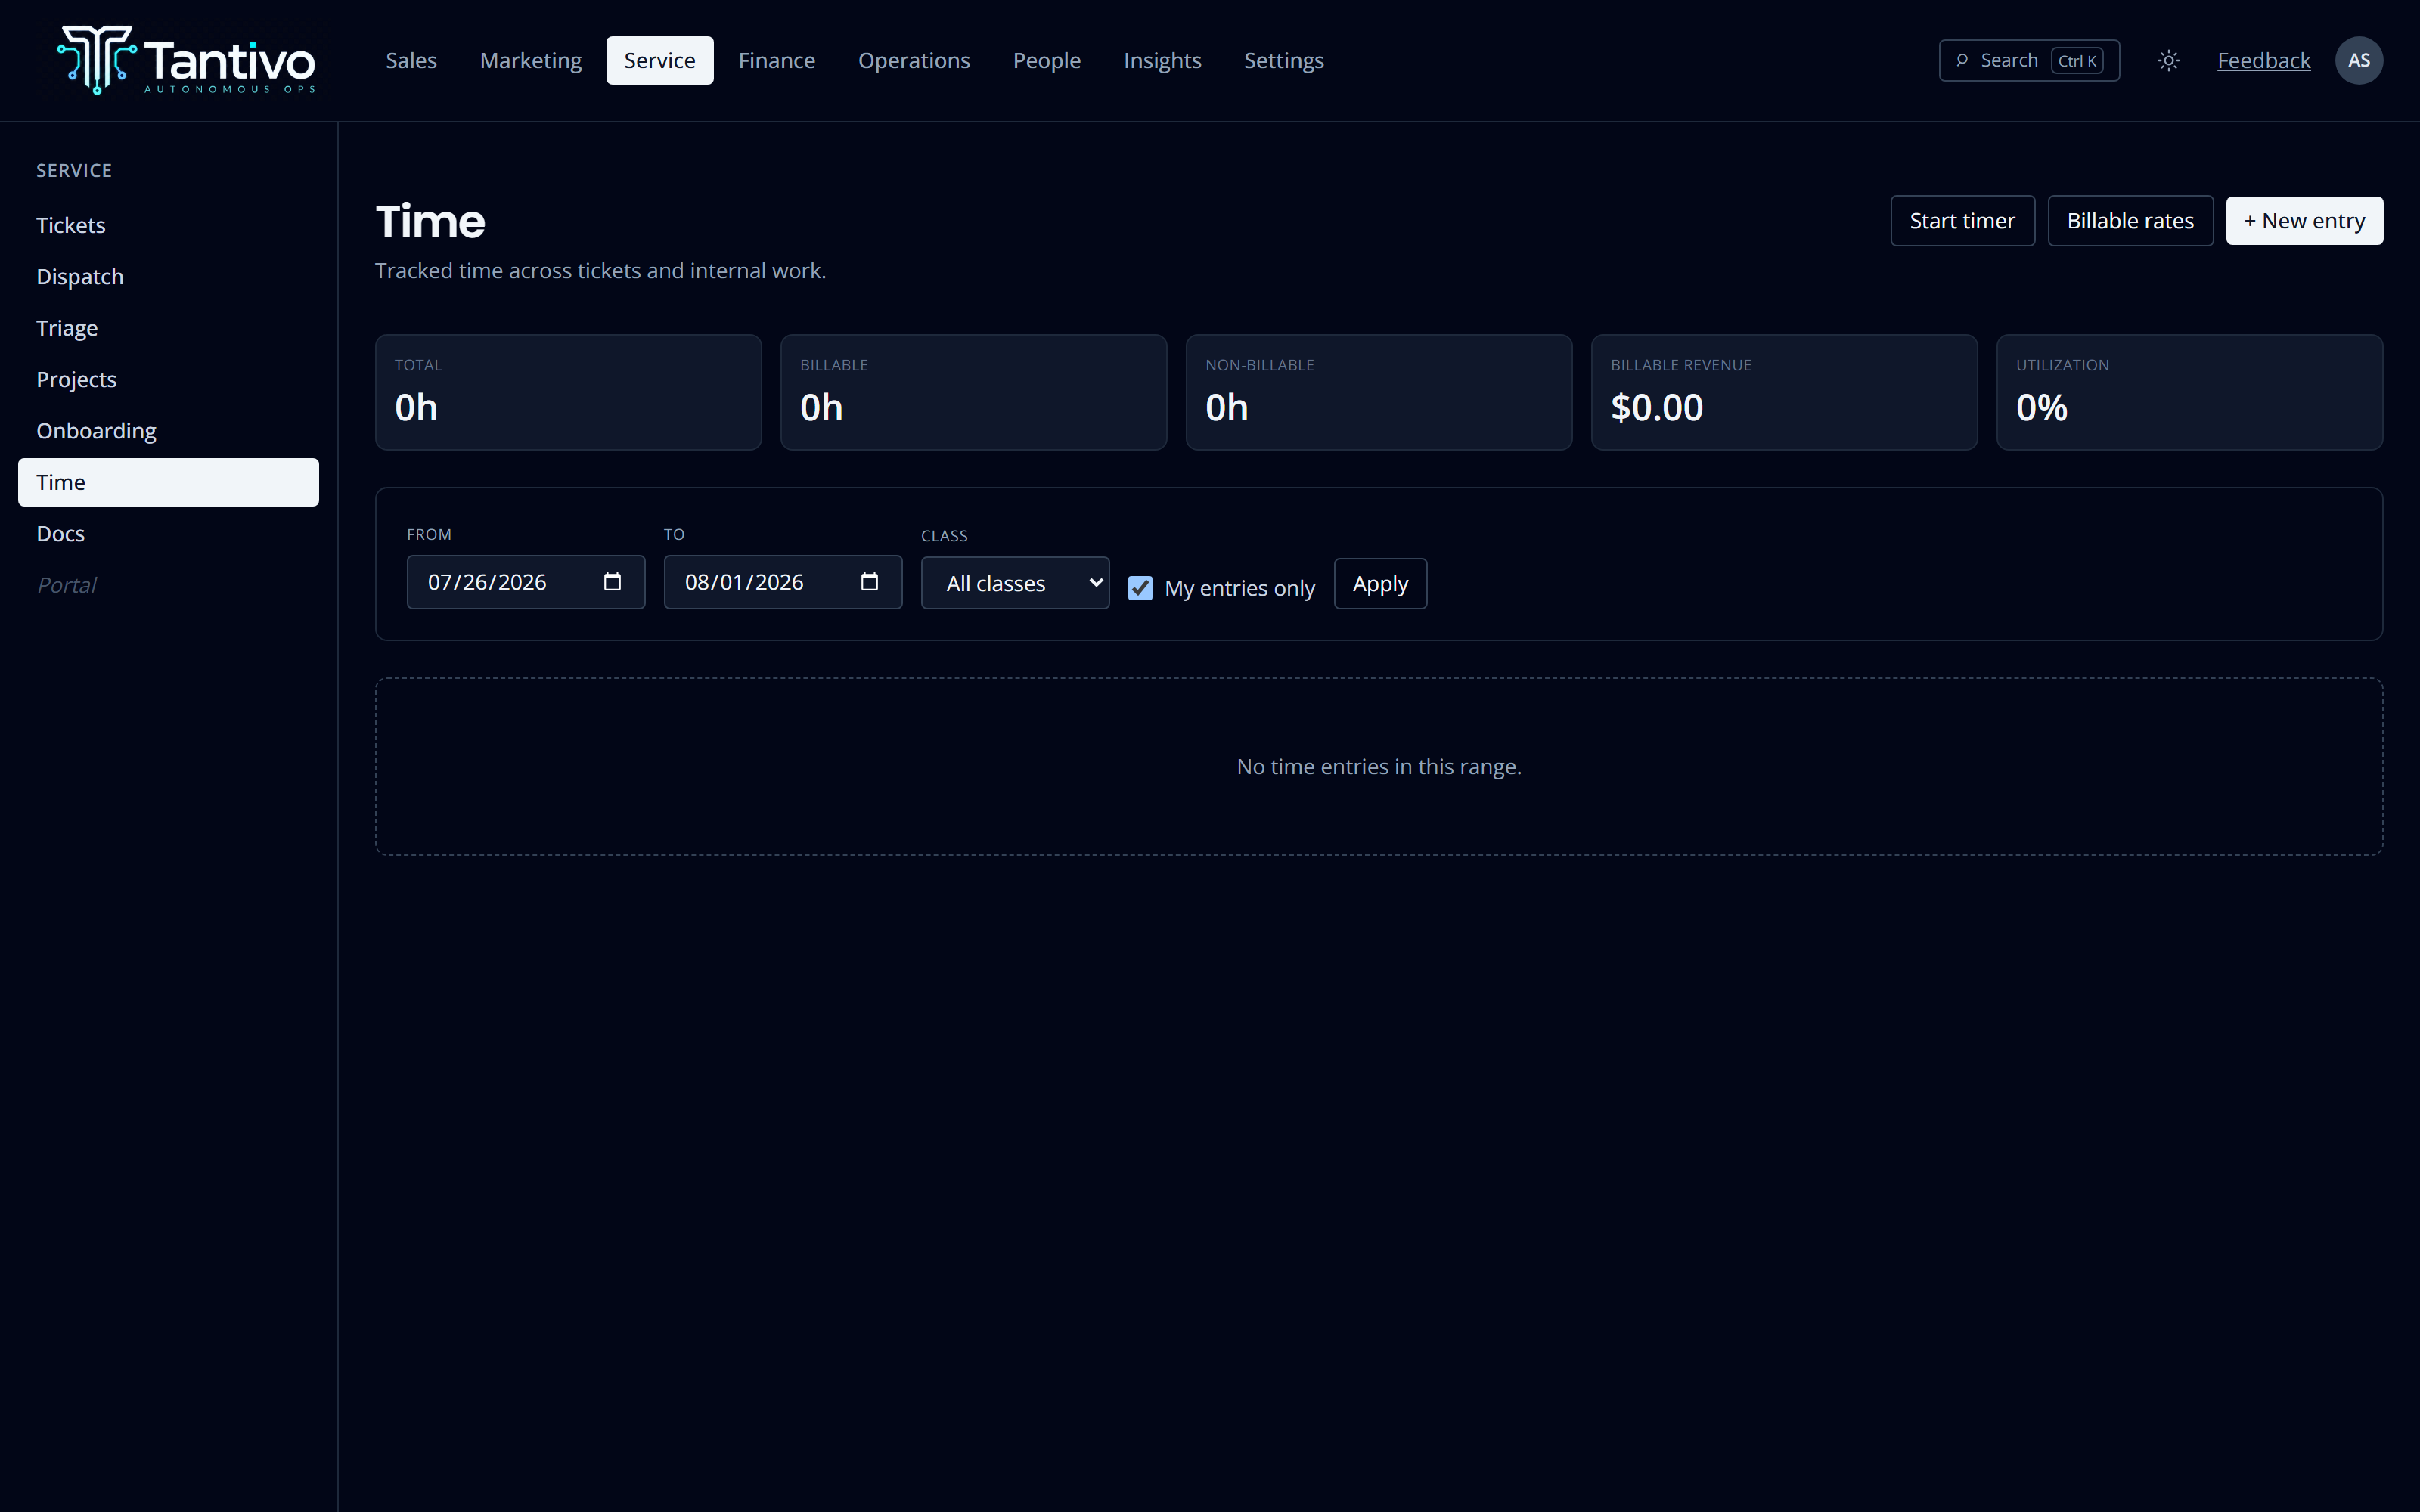Open Billable rates
The image size is (2420, 1512).
[2130, 221]
